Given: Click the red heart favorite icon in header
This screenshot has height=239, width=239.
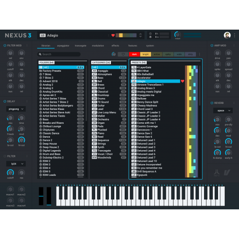Looking at the screenshot, I should click(x=113, y=35).
